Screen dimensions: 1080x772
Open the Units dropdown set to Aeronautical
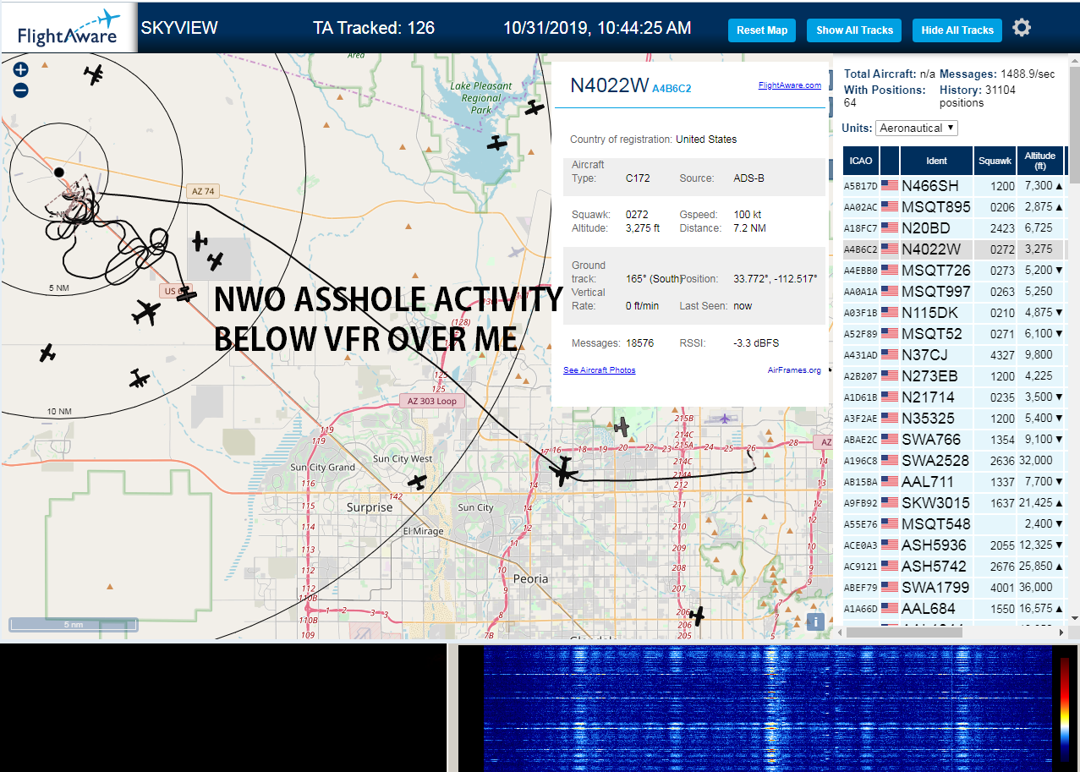tap(917, 128)
